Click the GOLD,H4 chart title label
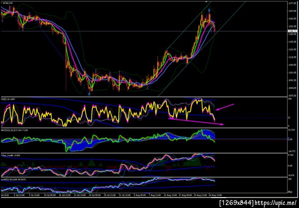The width and height of the screenshot is (299, 208). tap(7, 3)
